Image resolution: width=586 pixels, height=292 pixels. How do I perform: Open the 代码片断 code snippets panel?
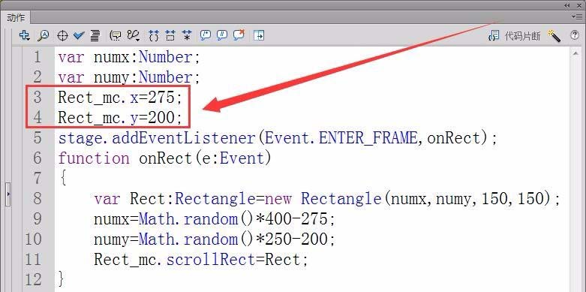pos(514,36)
